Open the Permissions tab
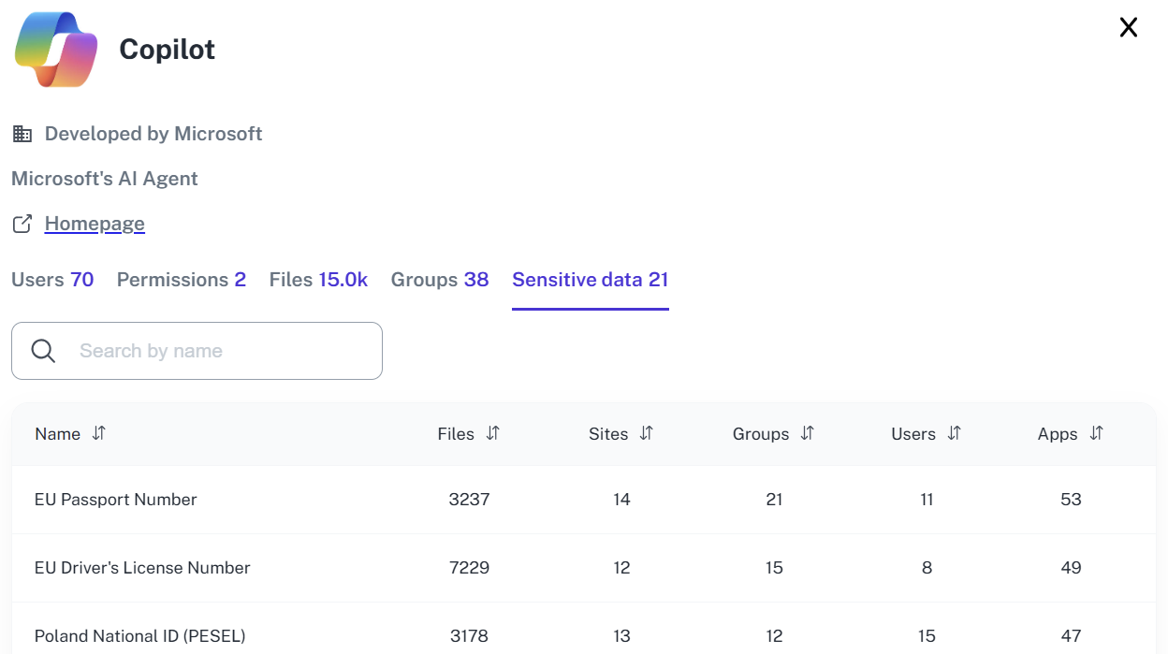The image size is (1168, 654). pos(181,280)
